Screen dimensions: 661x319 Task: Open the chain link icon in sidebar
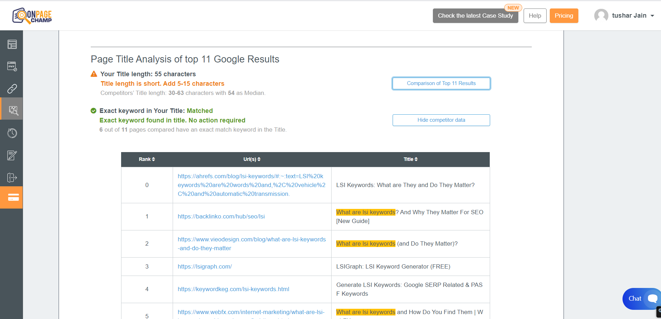[x=12, y=88]
